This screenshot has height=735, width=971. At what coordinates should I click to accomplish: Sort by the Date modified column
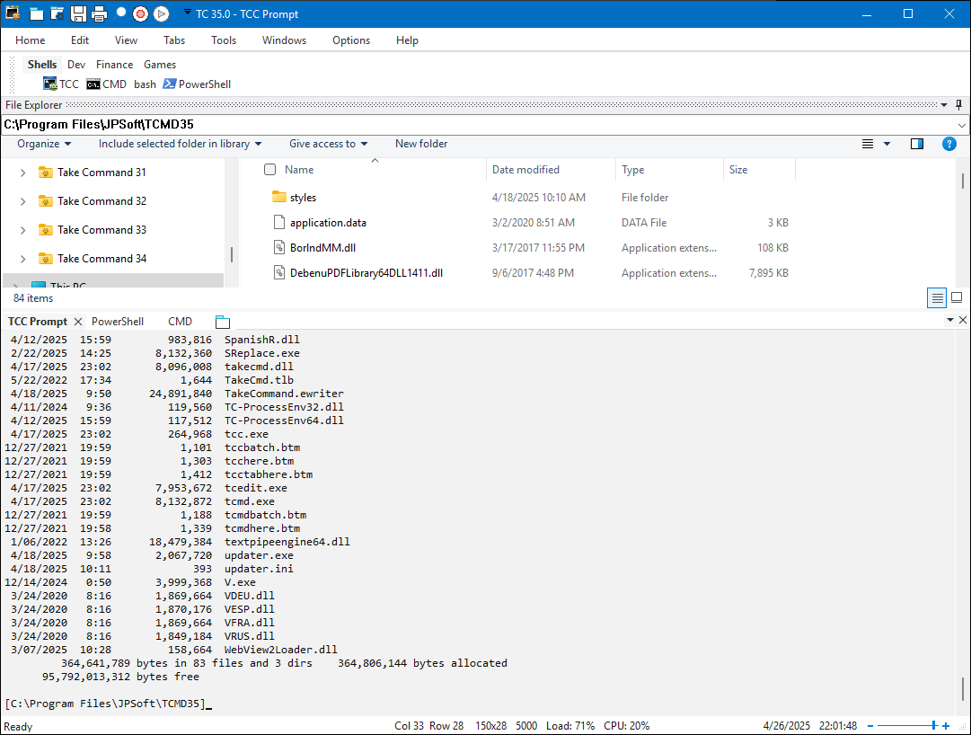tap(525, 170)
